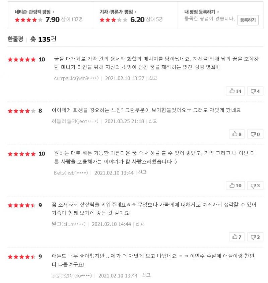268x283 pixels.
Task: Report 밀크's review with 신고 link
Action: coord(139,224)
